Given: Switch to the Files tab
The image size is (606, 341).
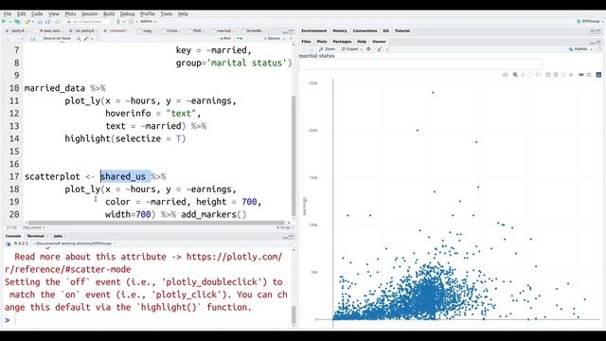Looking at the screenshot, I should [306, 42].
